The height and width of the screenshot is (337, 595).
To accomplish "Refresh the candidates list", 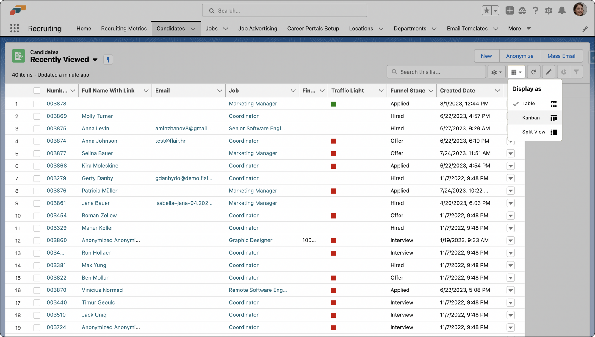I will pyautogui.click(x=534, y=72).
